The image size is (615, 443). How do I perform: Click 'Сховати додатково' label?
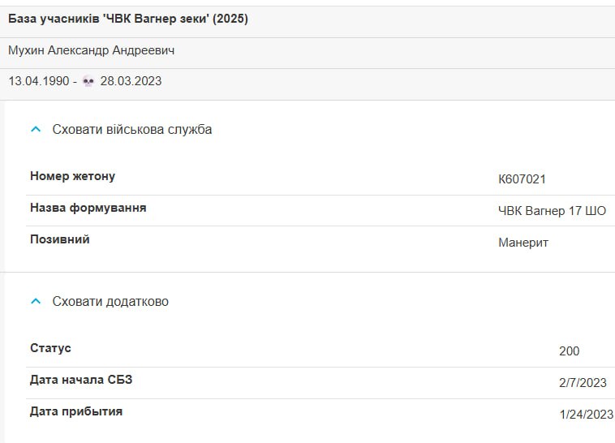[110, 301]
